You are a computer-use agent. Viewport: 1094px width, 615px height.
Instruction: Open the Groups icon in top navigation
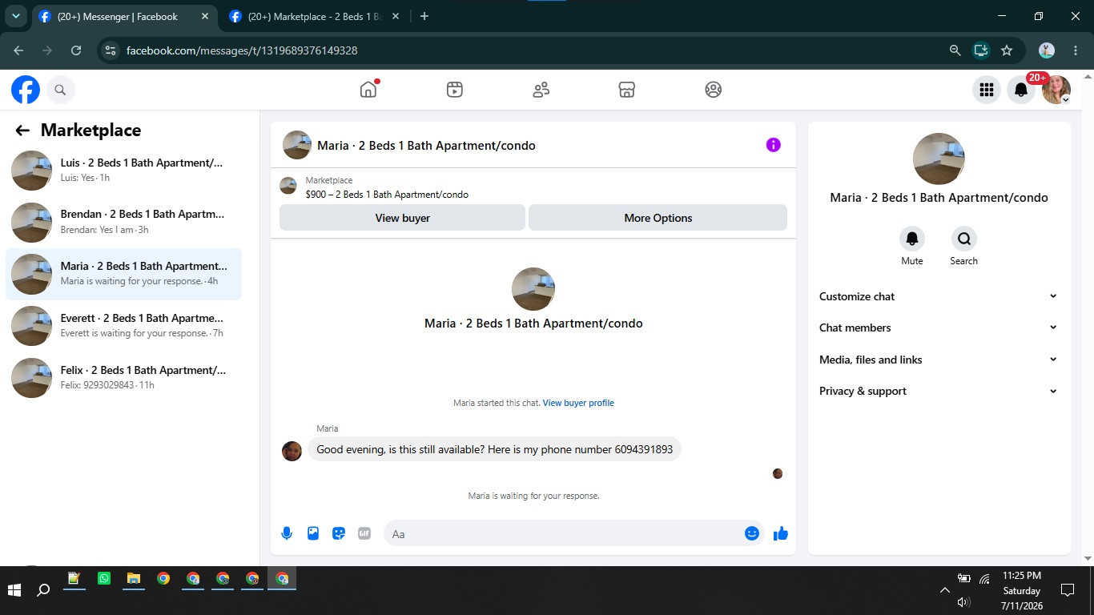714,90
